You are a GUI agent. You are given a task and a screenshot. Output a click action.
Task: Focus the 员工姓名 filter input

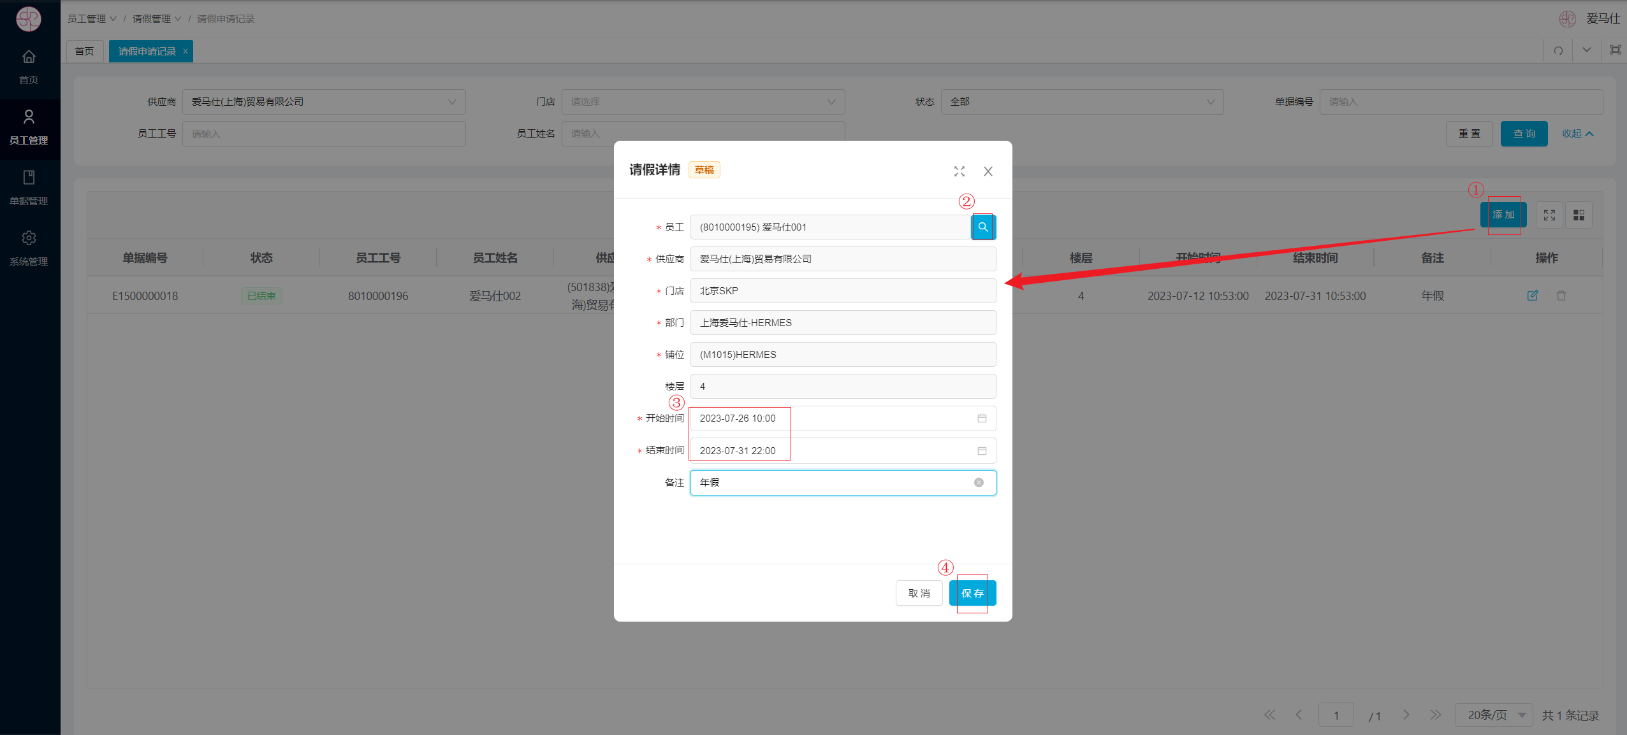(703, 134)
